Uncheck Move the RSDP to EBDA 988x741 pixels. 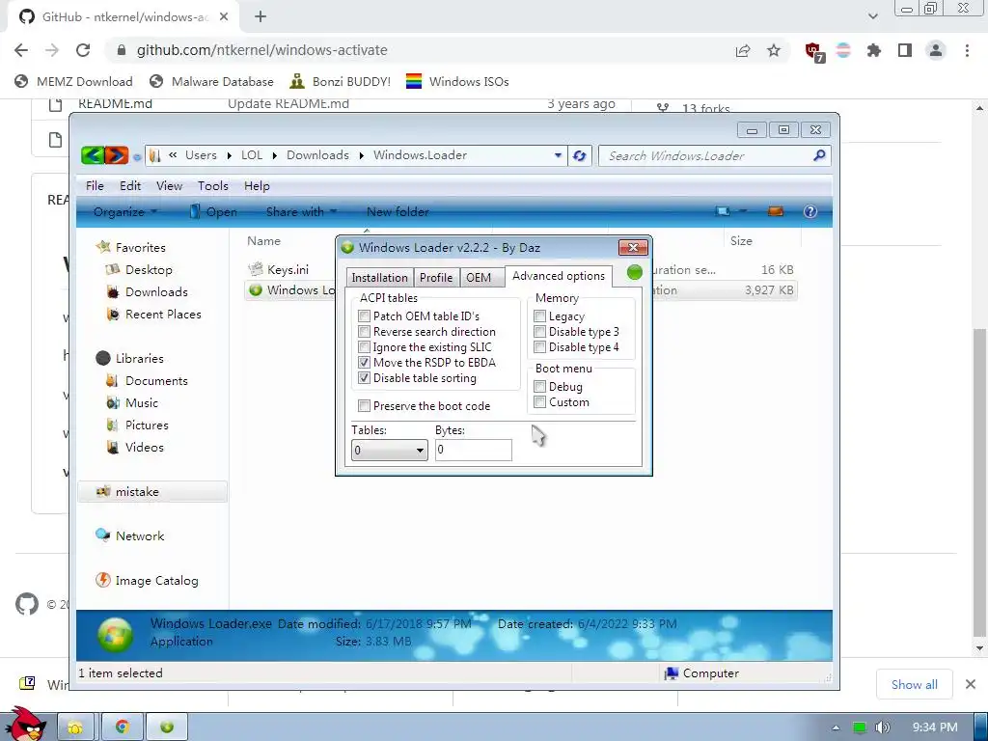click(x=364, y=363)
